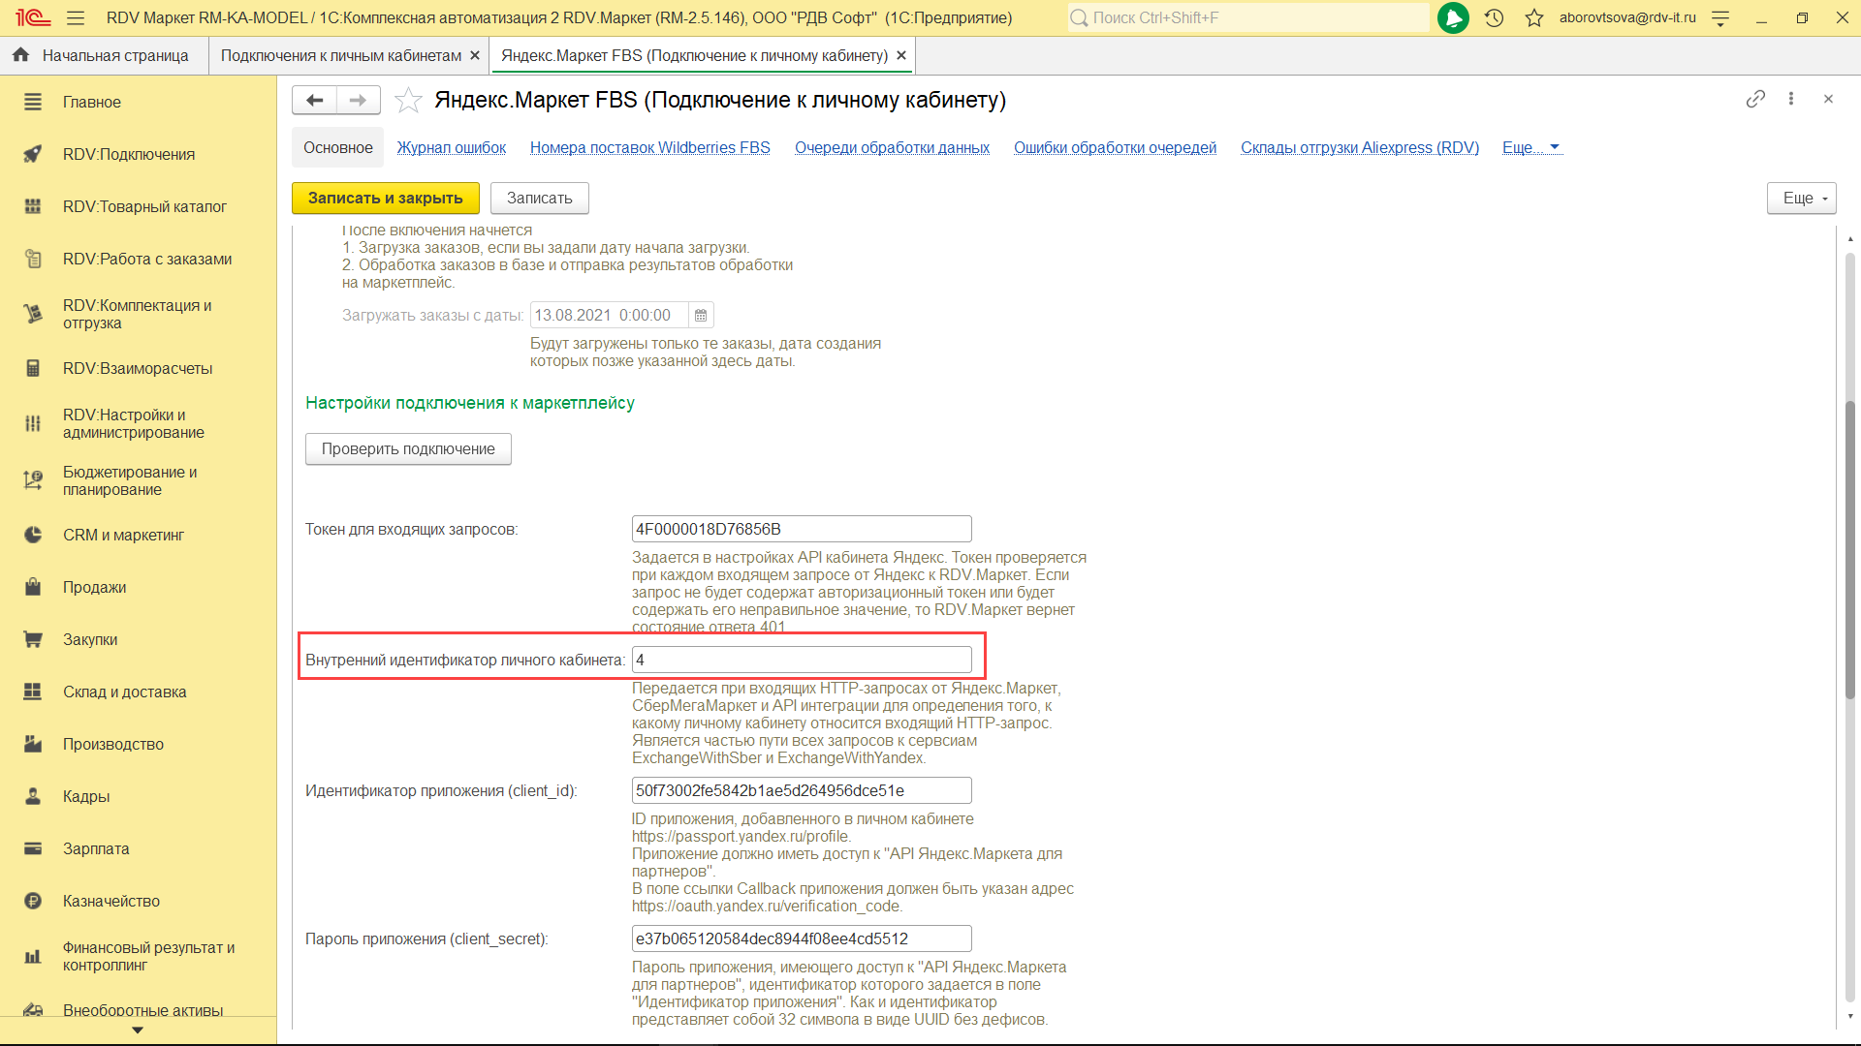The image size is (1861, 1046).
Task: Open RDV:Подключения sidebar section
Action: (128, 154)
